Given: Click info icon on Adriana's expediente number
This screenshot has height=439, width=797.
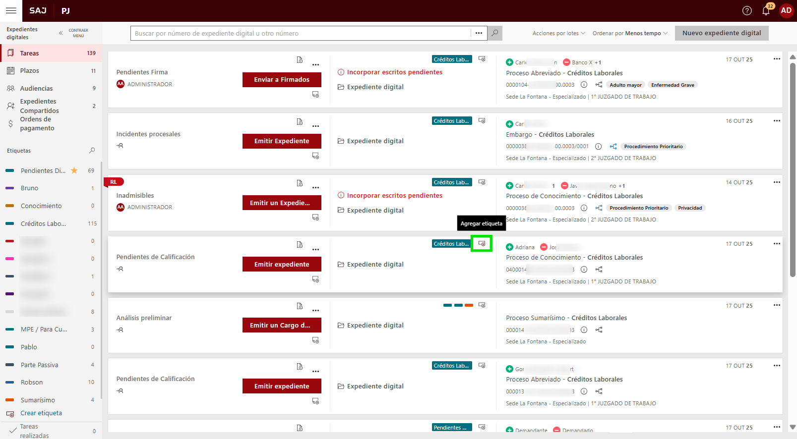Looking at the screenshot, I should click(x=584, y=270).
